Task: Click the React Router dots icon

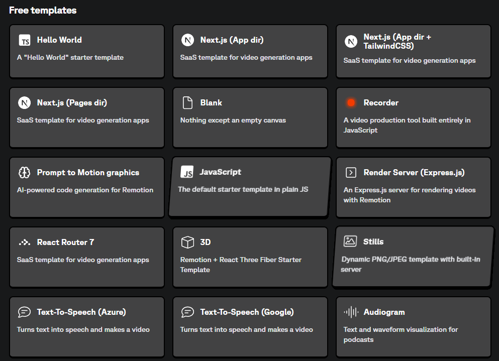Action: click(24, 243)
